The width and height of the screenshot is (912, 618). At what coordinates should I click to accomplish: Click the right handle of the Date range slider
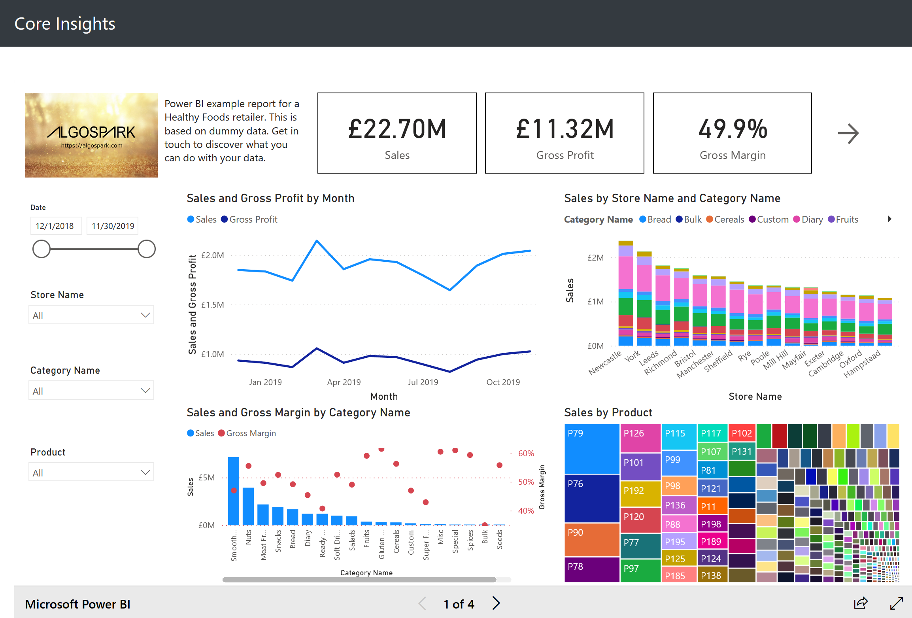pos(146,249)
